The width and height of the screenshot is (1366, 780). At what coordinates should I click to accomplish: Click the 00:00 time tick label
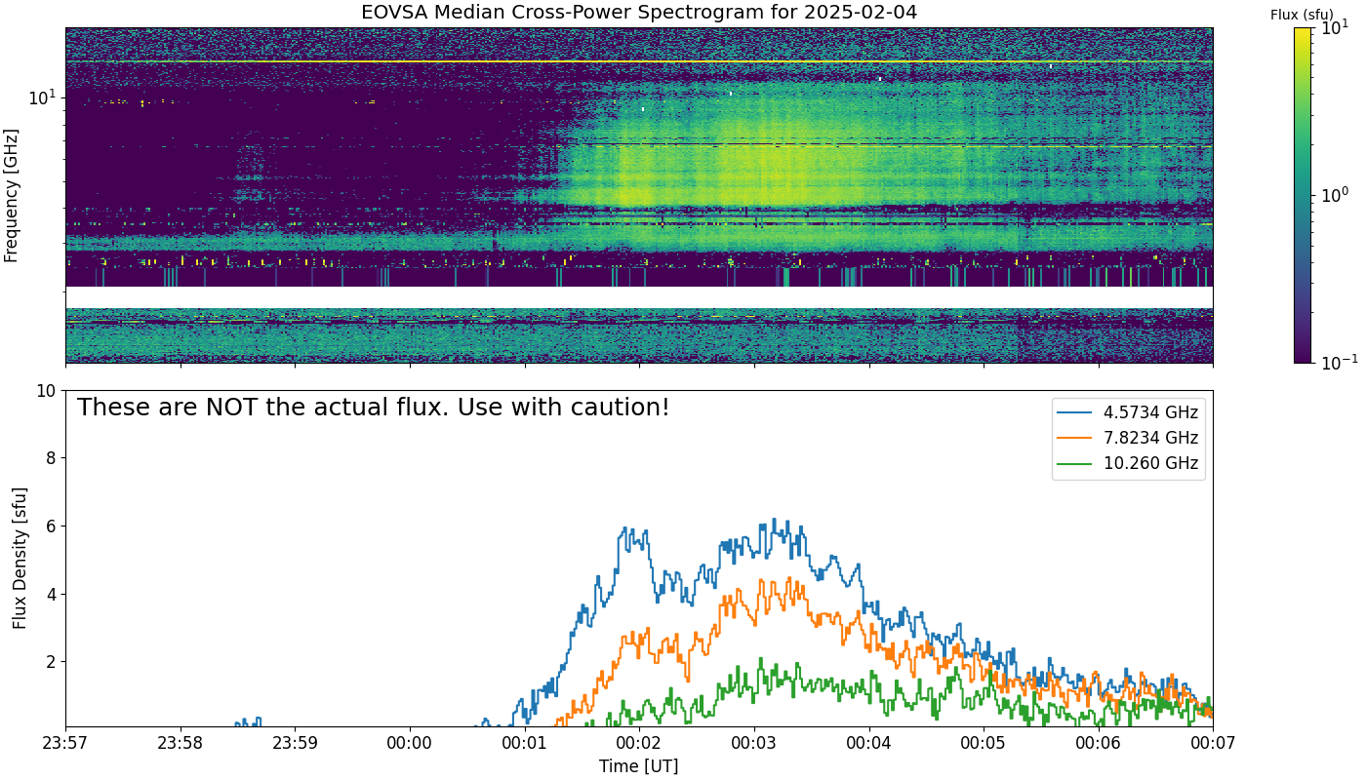410,745
